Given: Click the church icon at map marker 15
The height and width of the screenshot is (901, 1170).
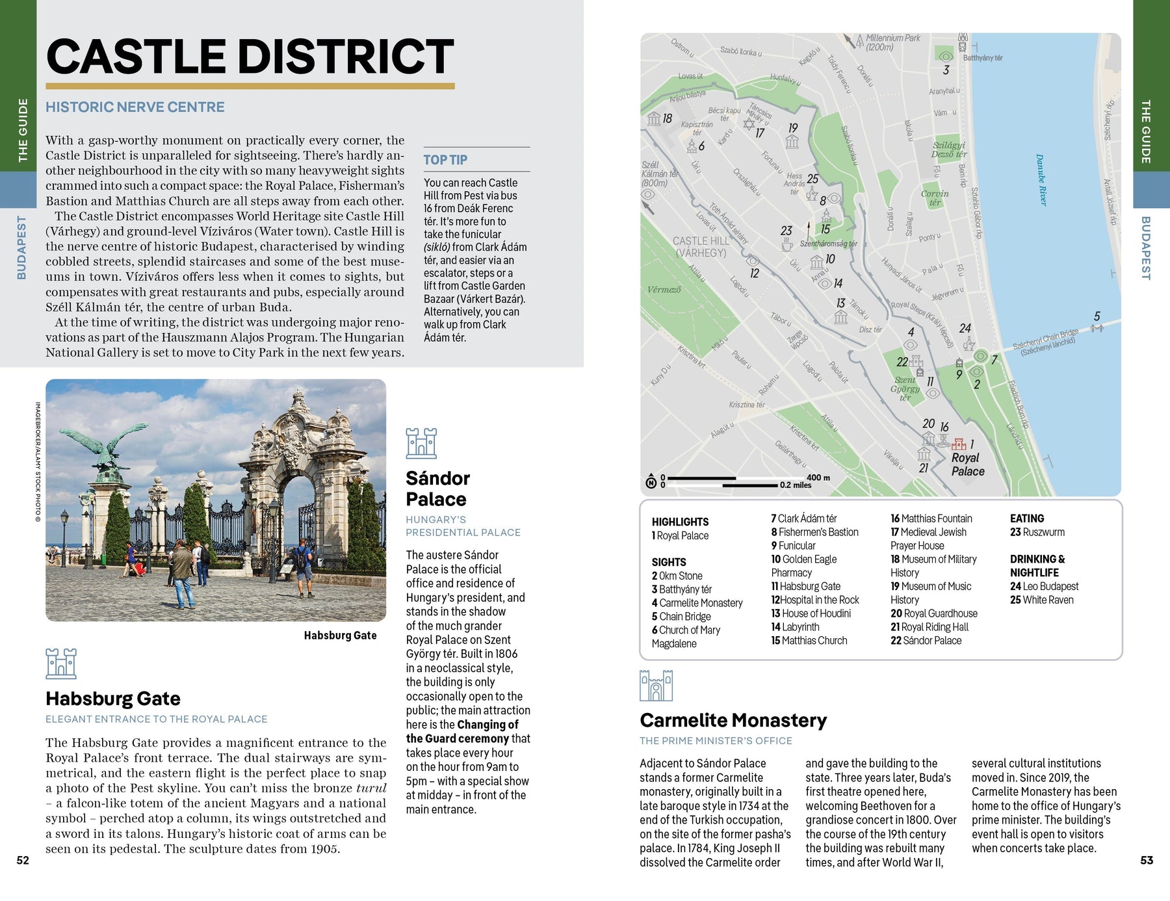Looking at the screenshot, I should pos(826,215).
